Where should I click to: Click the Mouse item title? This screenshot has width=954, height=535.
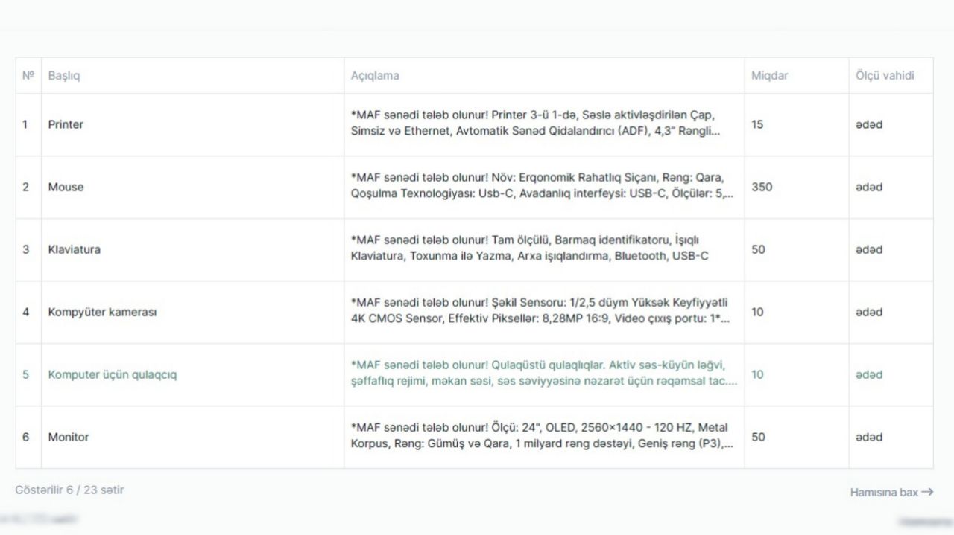(66, 187)
